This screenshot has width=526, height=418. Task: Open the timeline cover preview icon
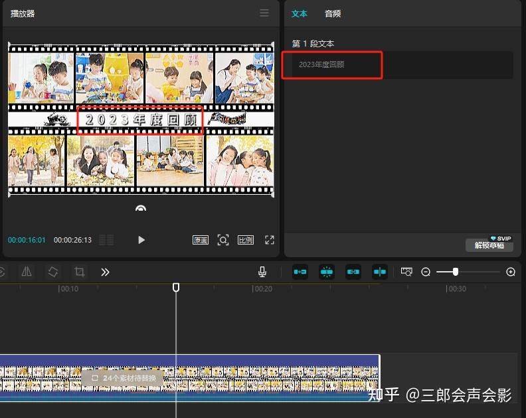click(x=406, y=272)
